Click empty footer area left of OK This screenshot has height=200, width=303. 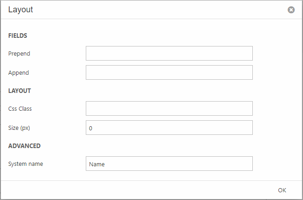[137, 190]
